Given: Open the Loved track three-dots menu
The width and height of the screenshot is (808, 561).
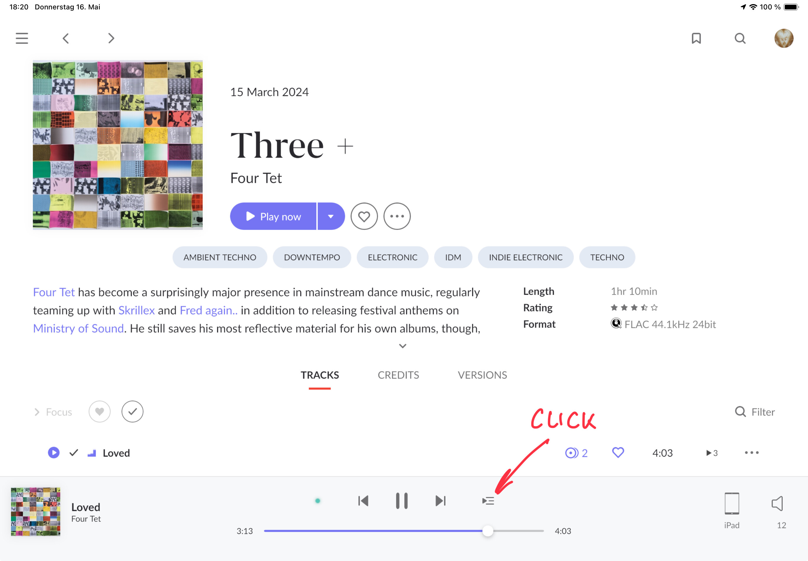Looking at the screenshot, I should [752, 453].
